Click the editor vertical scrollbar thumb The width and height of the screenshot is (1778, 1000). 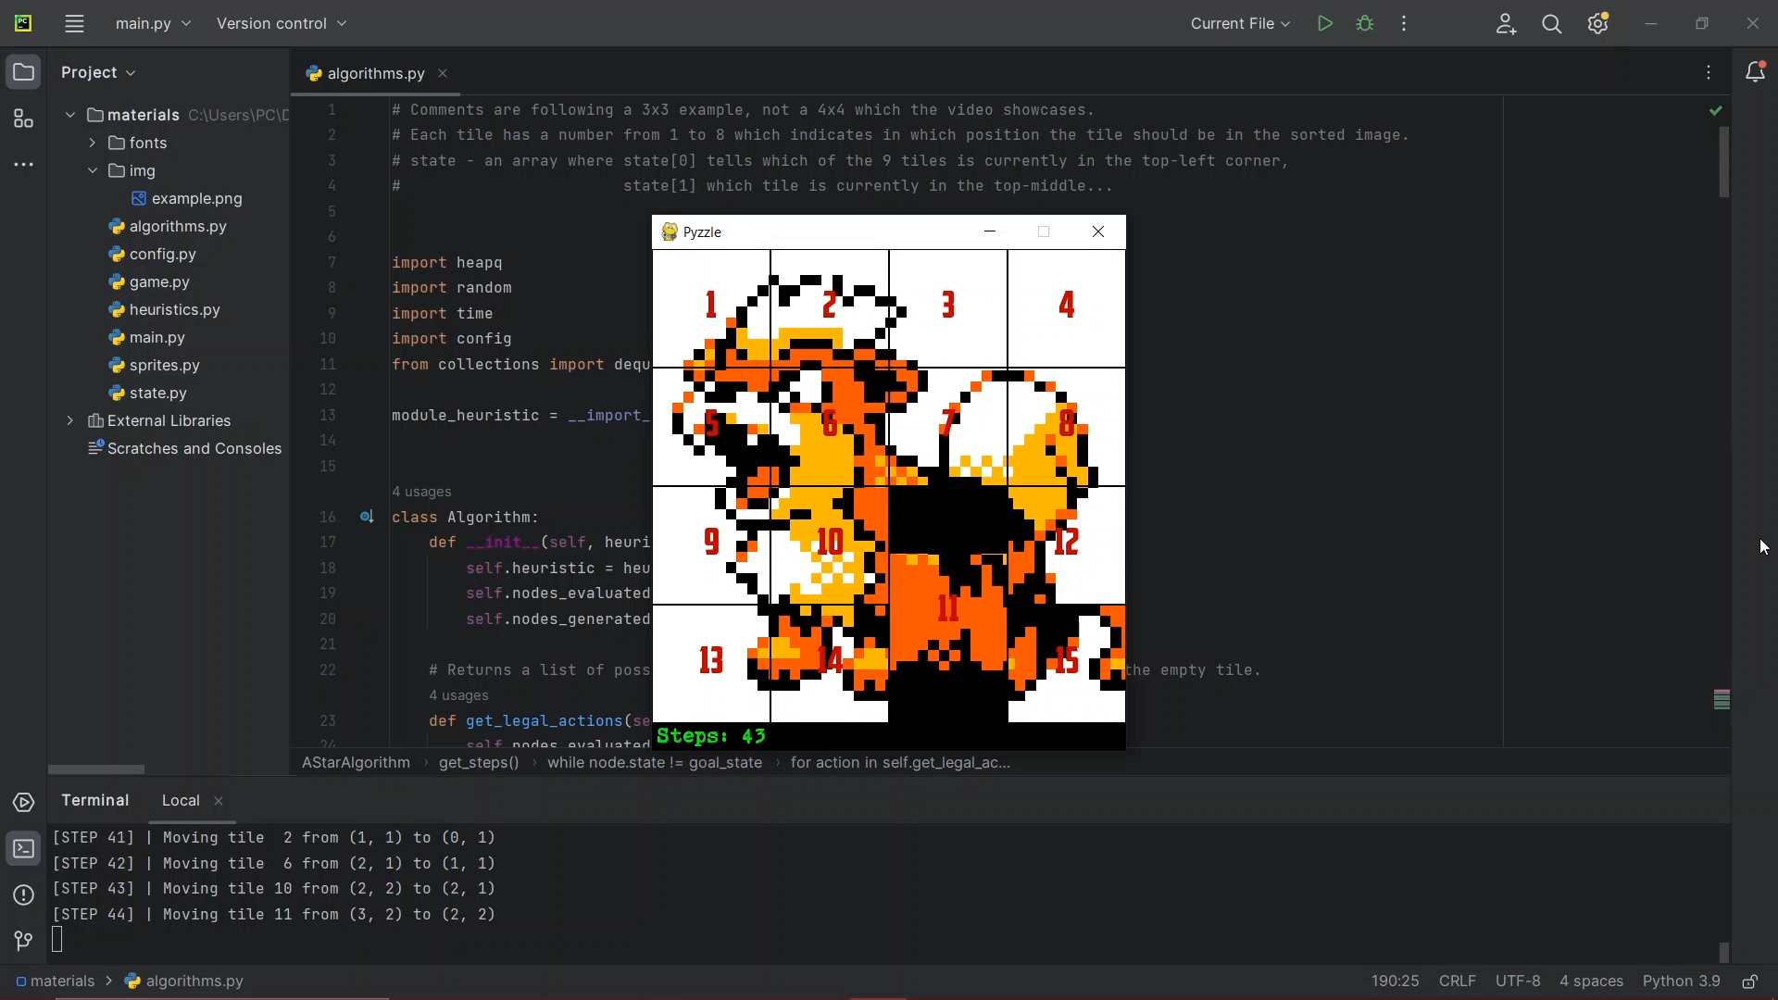point(1724,163)
